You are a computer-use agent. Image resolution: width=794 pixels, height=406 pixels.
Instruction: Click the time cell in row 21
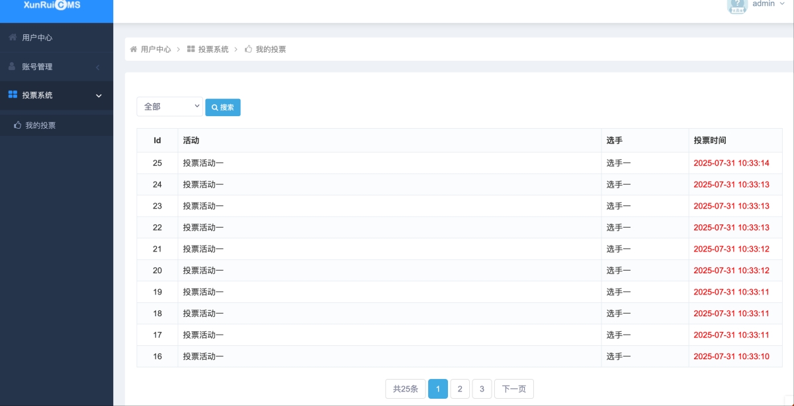736,249
